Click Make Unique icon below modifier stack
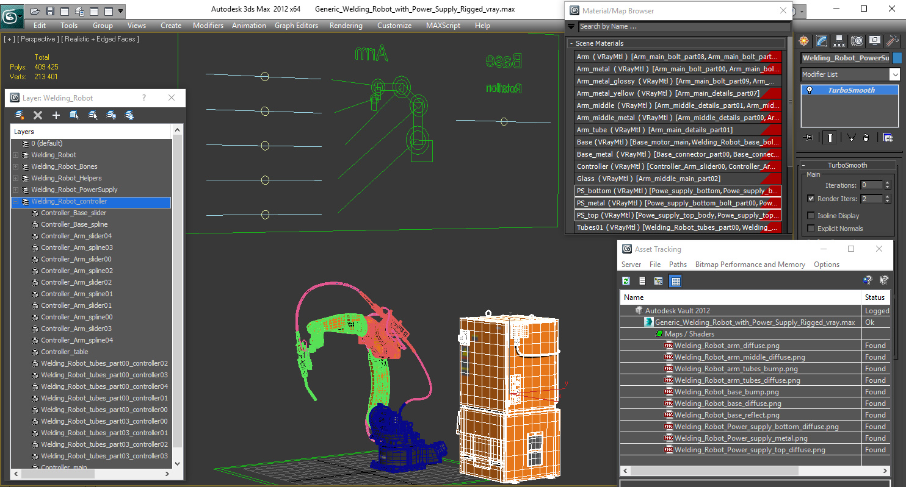 point(851,138)
